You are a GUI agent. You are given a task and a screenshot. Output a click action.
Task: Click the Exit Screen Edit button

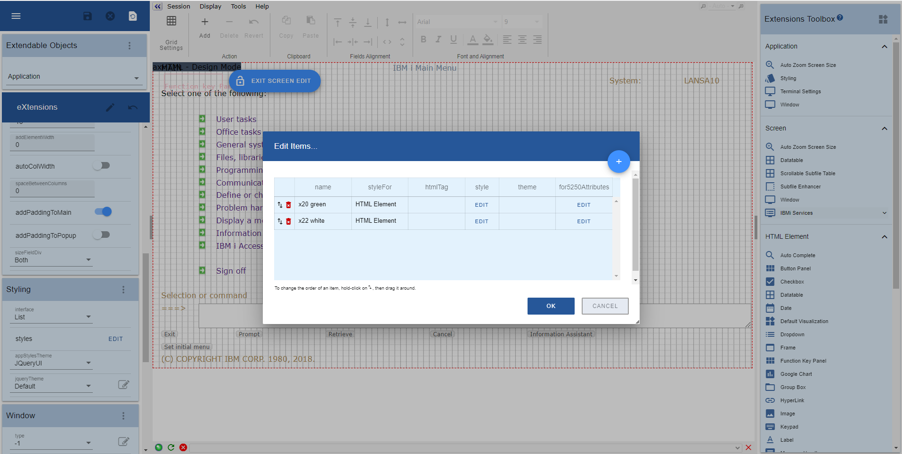275,81
